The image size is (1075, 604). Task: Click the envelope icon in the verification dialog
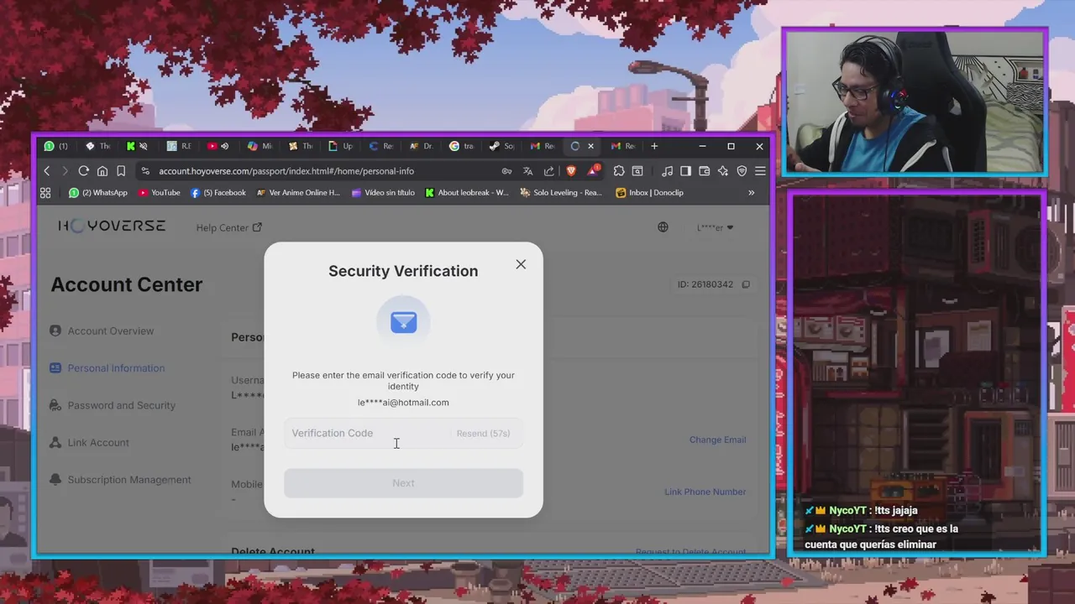[x=403, y=322]
